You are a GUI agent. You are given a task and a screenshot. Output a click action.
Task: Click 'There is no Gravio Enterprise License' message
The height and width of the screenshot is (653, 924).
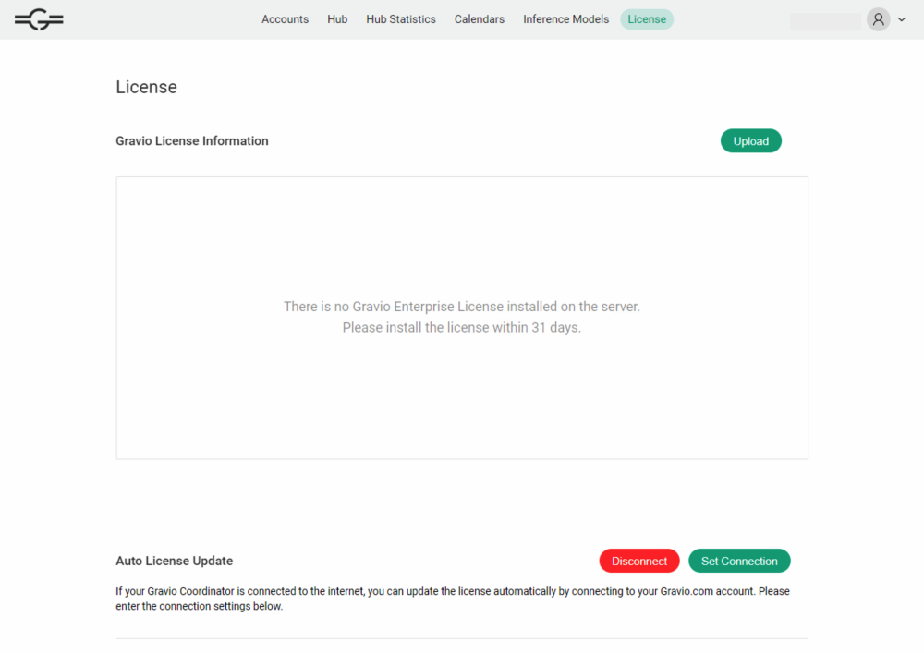(461, 307)
